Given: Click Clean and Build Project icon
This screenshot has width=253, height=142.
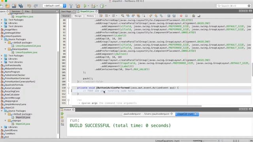Looking at the screenshot, I should (78, 6).
